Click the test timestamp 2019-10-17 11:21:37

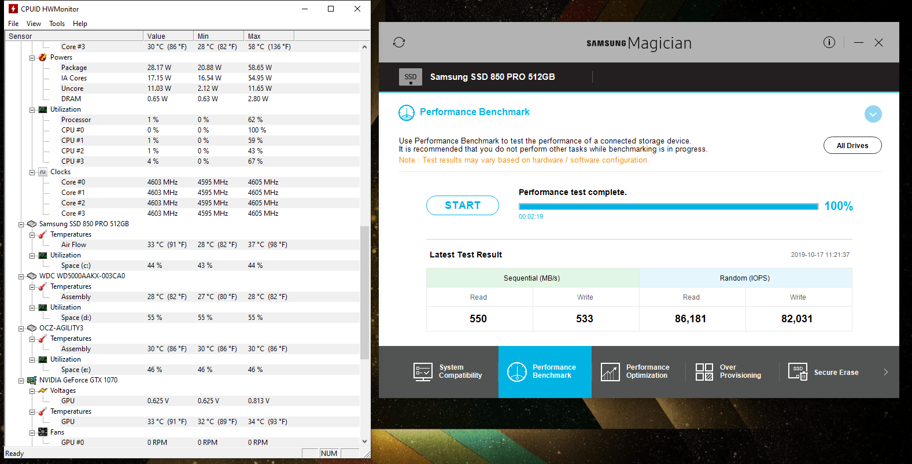[x=820, y=255]
